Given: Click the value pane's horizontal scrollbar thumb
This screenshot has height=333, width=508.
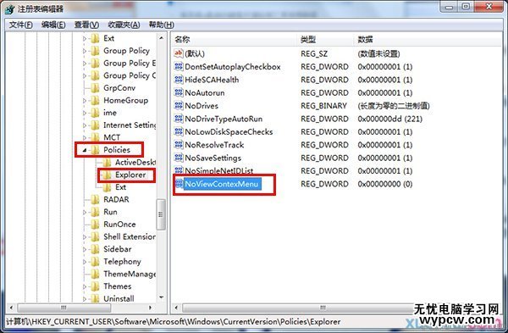Looking at the screenshot, I should click(x=323, y=308).
